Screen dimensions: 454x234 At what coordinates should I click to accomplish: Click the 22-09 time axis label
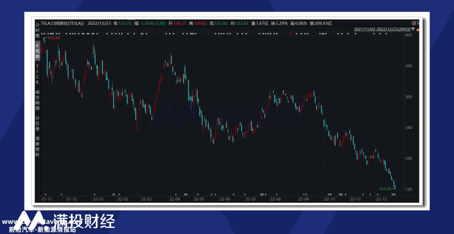point(304,199)
